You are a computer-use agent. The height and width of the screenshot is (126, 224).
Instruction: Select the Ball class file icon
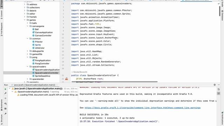tap(34, 29)
